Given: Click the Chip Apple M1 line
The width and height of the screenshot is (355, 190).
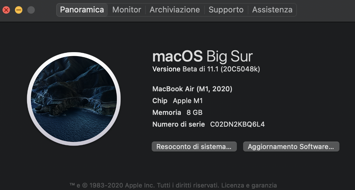Looking at the screenshot, I should (178, 101).
